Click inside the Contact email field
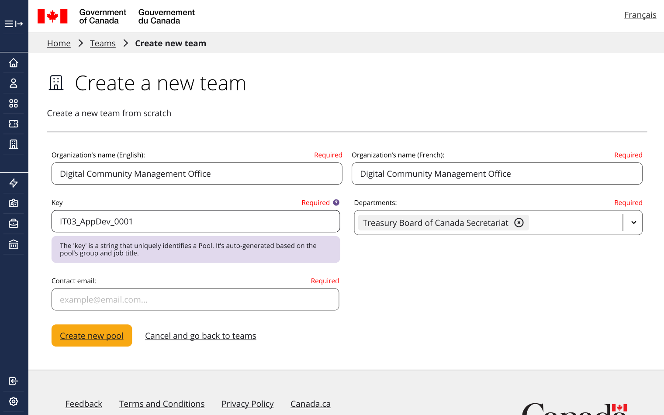Image resolution: width=664 pixels, height=415 pixels. [x=195, y=299]
